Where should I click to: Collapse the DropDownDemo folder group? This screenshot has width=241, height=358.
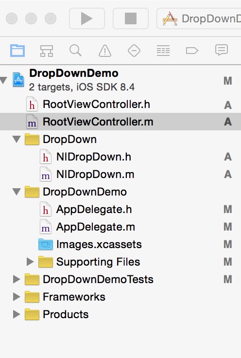click(x=17, y=192)
